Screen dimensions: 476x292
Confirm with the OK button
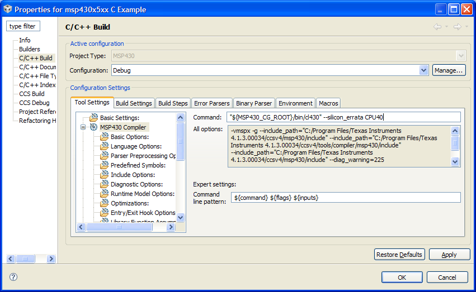click(402, 277)
